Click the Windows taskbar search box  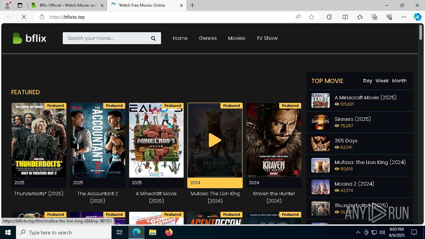pos(64,232)
